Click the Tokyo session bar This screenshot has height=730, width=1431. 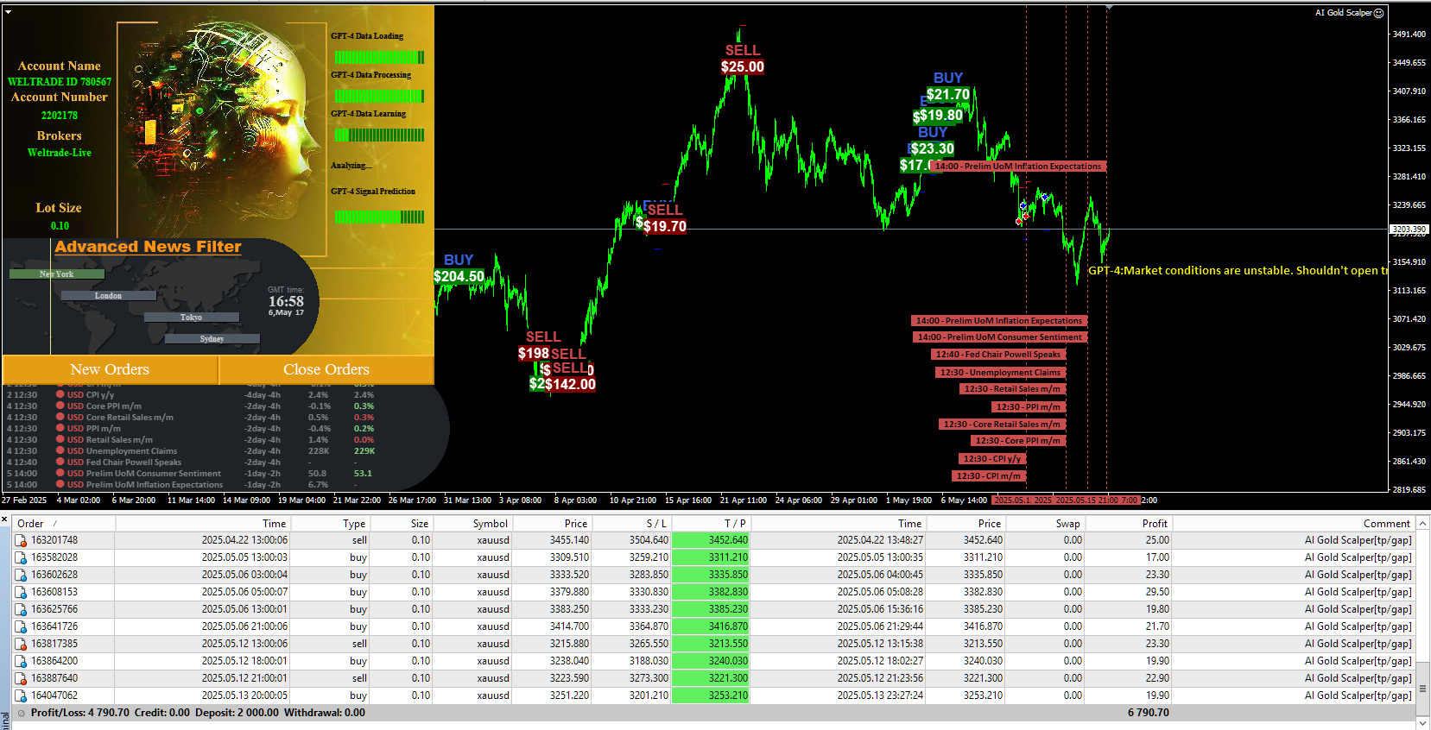pos(191,317)
